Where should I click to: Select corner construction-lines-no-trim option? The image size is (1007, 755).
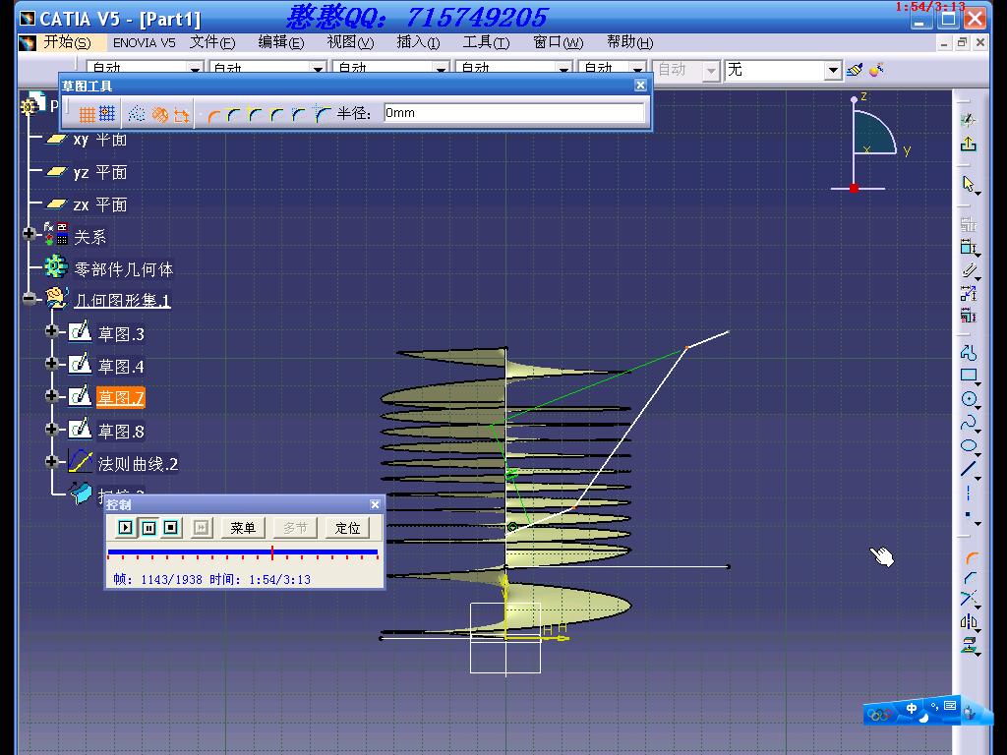click(x=322, y=115)
